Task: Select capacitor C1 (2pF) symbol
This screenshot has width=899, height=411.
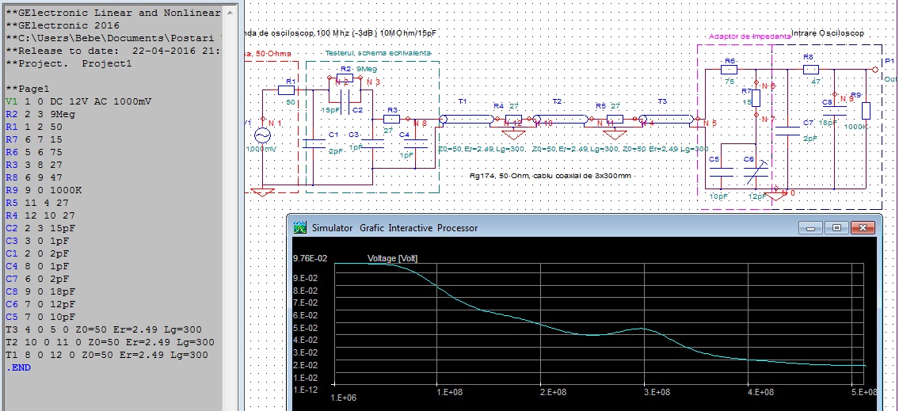Action: (314, 143)
